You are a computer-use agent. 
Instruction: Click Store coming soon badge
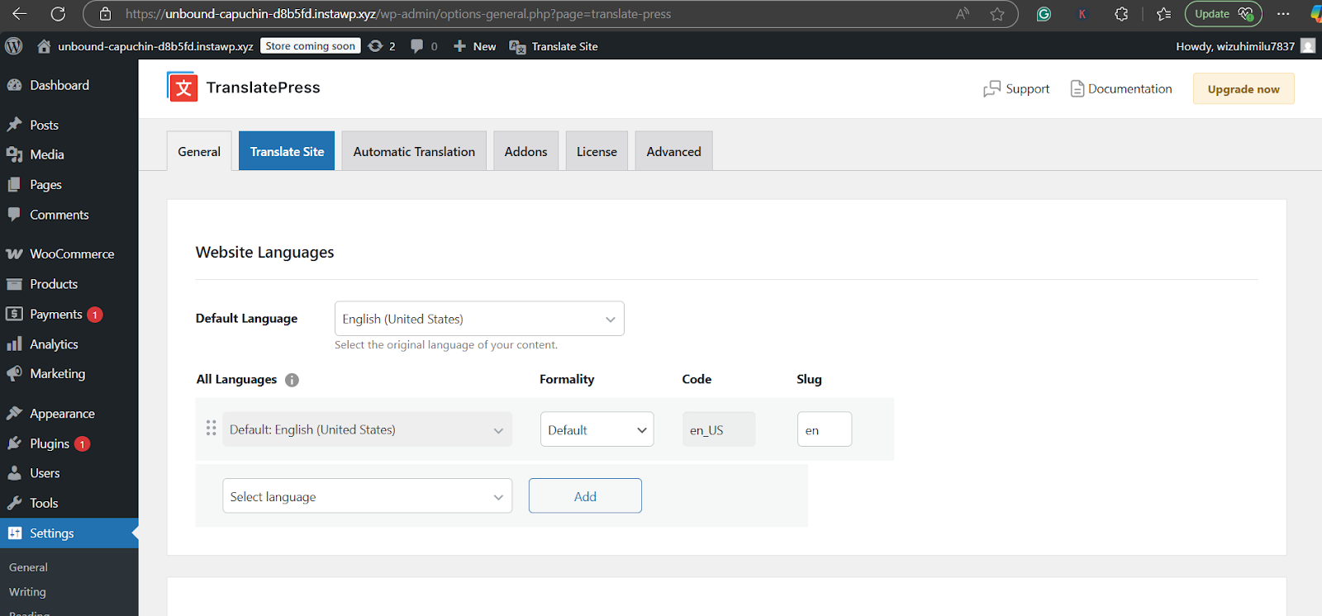(311, 46)
